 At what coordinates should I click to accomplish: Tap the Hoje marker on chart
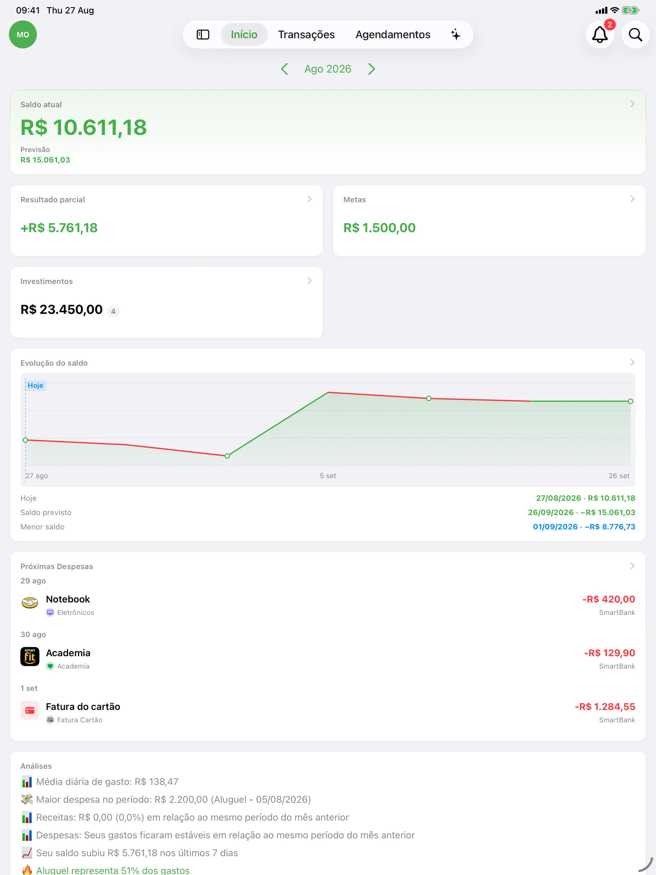click(35, 385)
